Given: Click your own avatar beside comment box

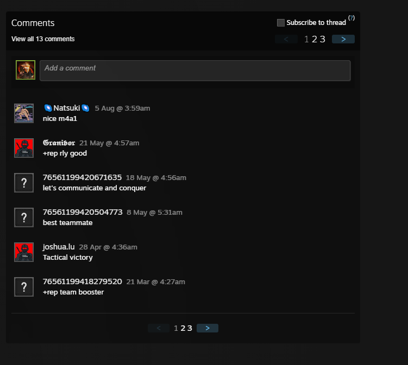Looking at the screenshot, I should coord(26,70).
